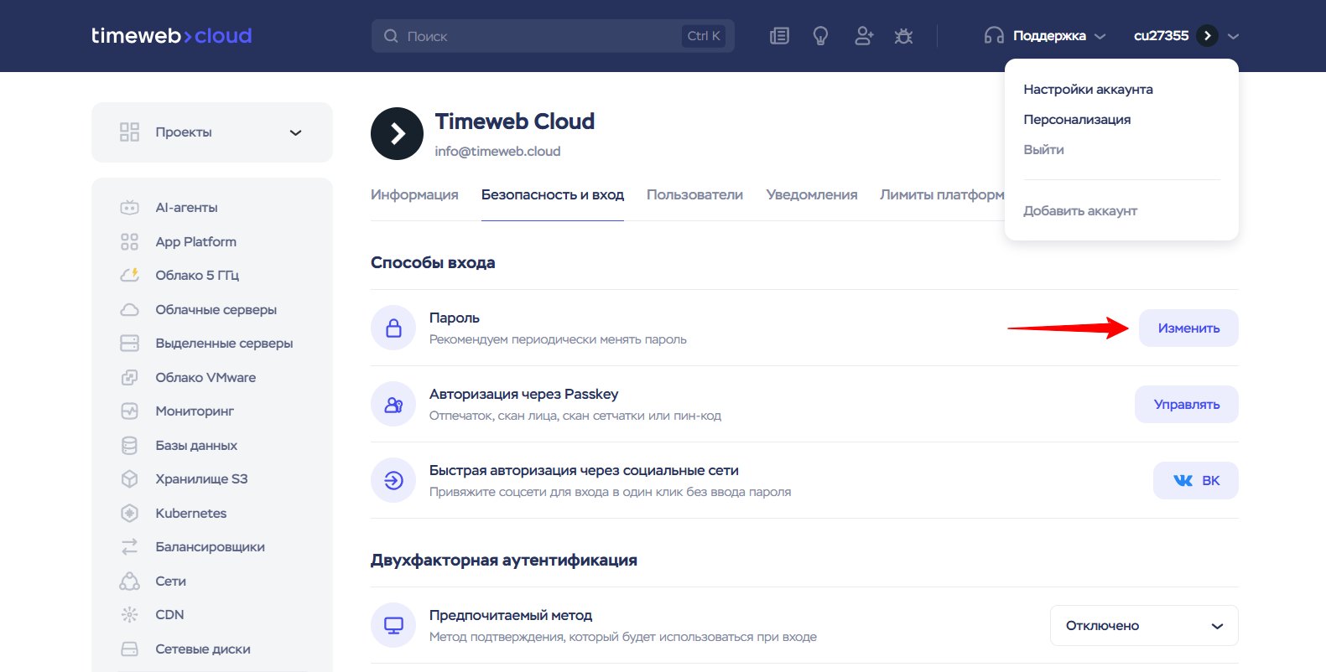Click the App Platform icon

point(129,241)
